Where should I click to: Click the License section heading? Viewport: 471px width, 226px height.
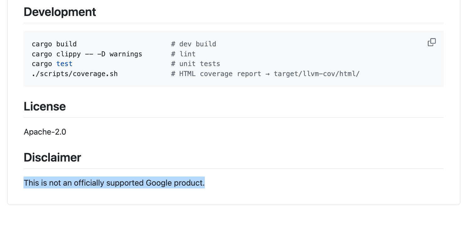point(45,107)
